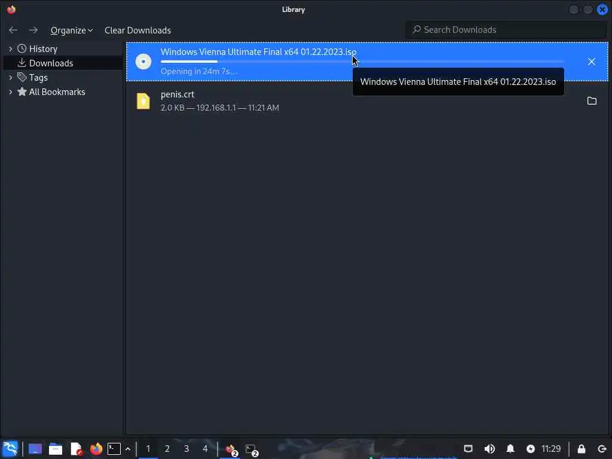Screen dimensions: 612x459
Task: Click the Firefox grouped windows taskbar button
Action: [x=231, y=449]
